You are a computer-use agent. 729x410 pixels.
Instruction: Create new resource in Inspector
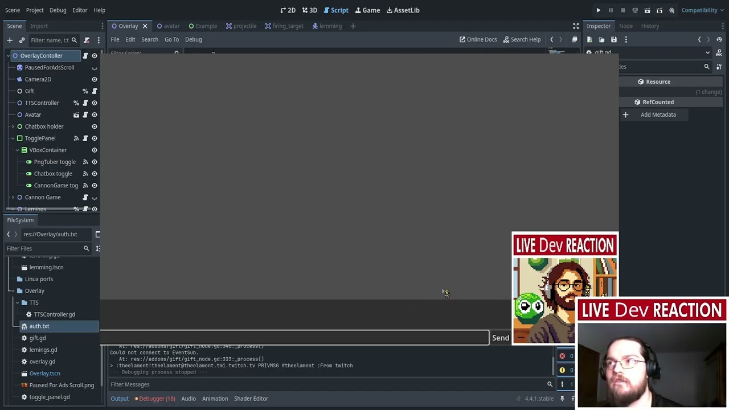589,40
